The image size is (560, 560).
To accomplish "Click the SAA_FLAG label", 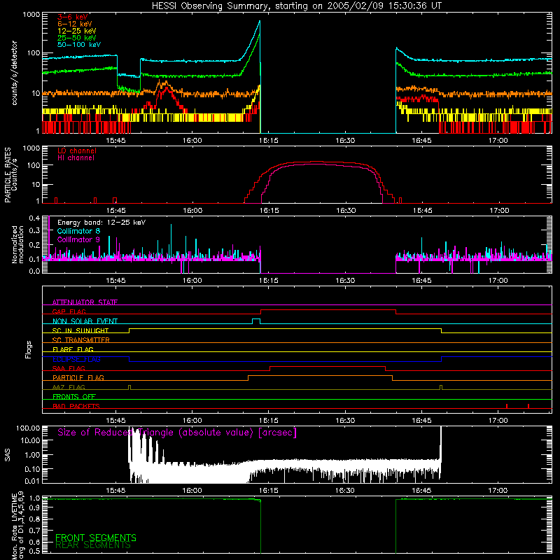I will point(69,368).
